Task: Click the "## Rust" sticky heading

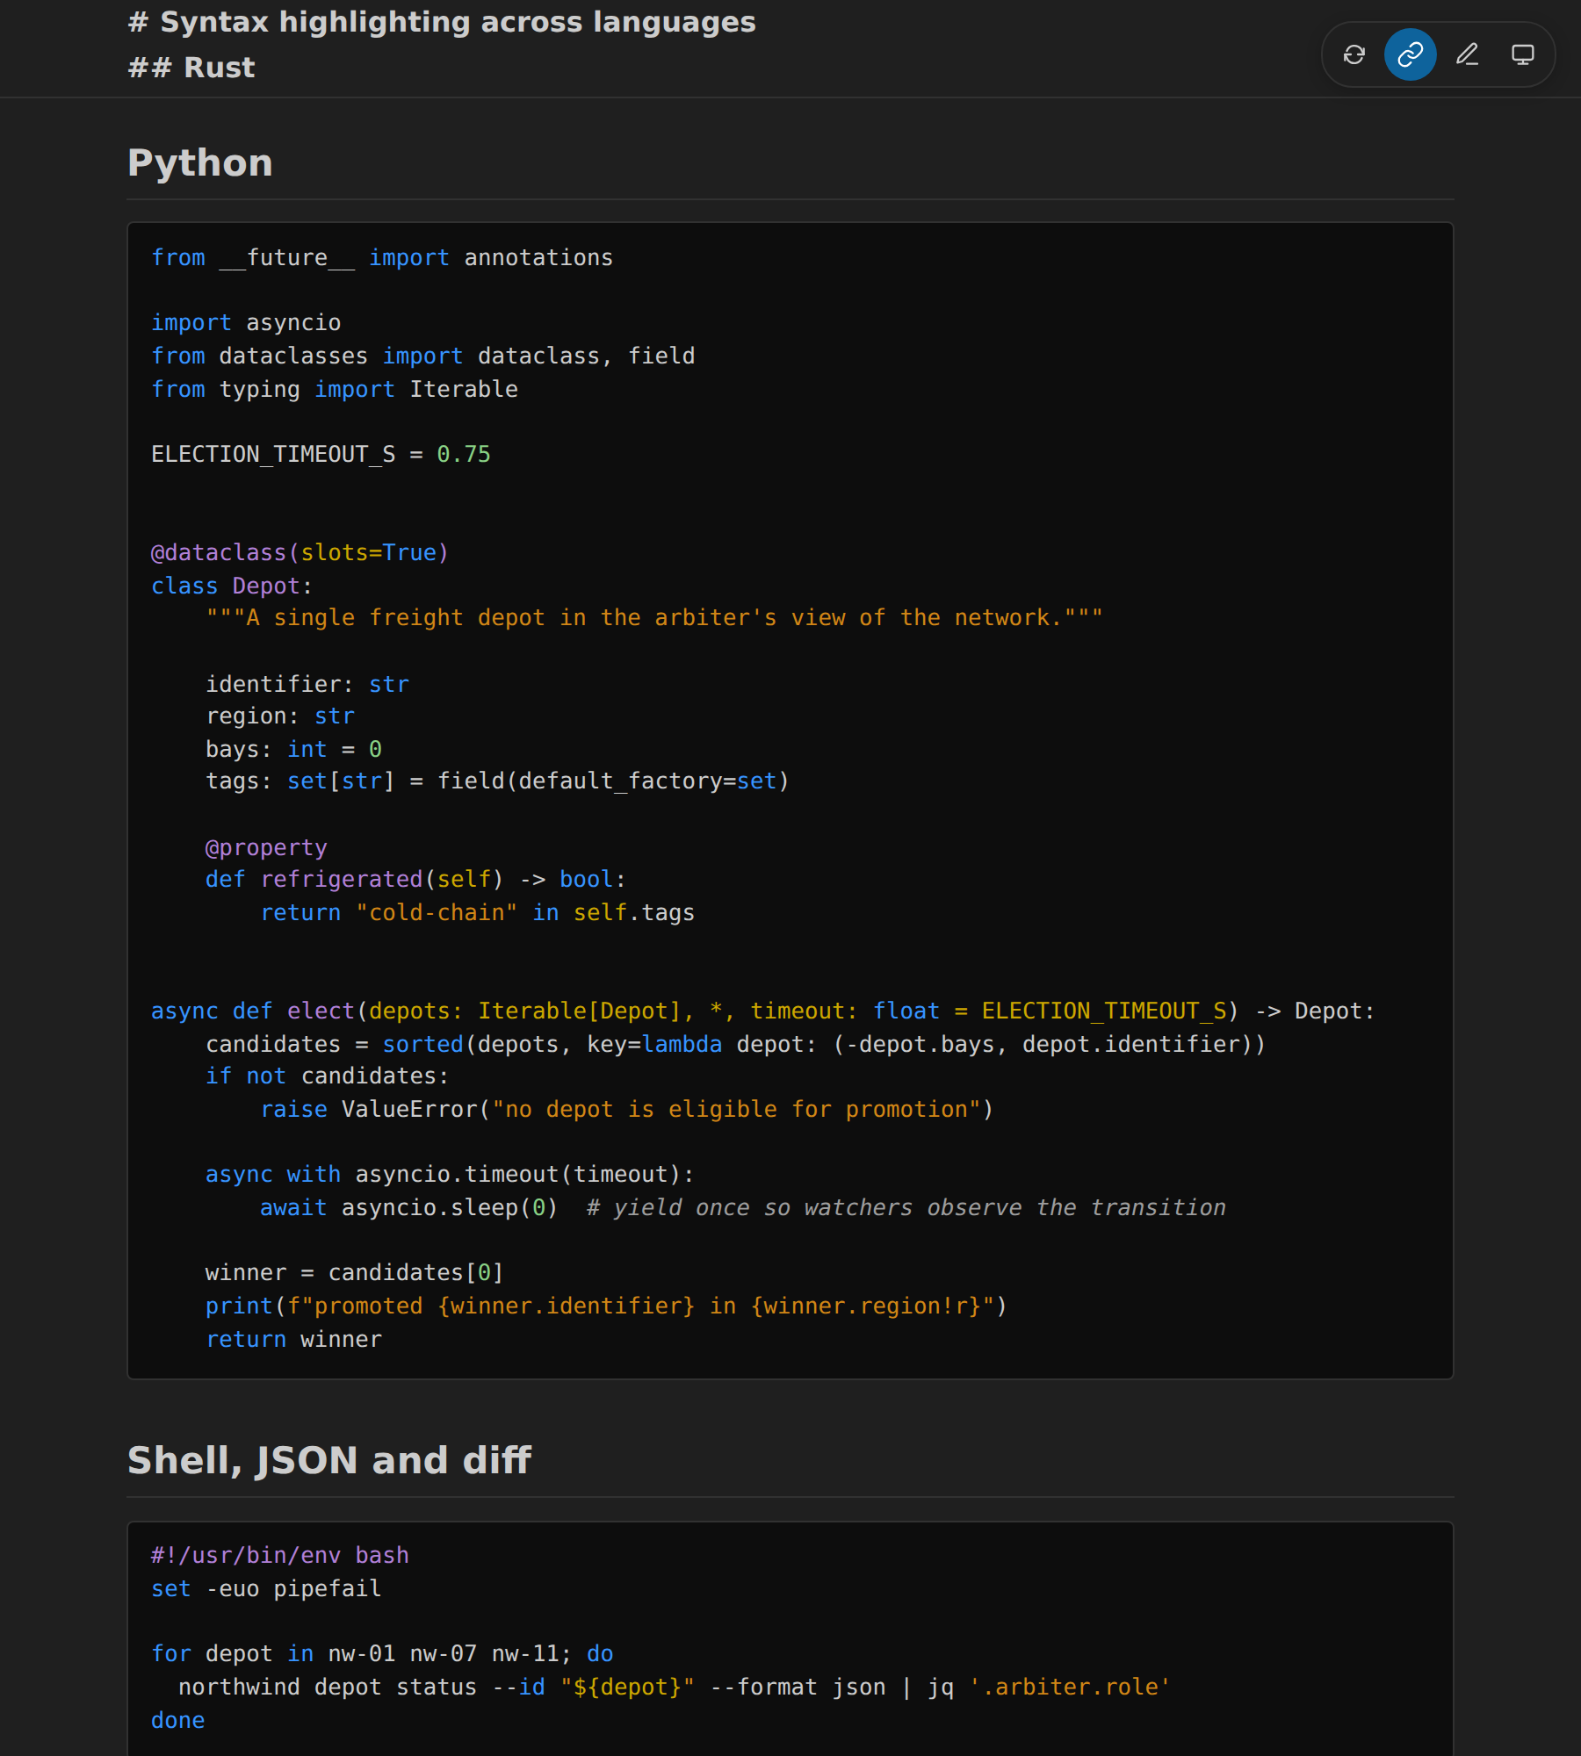Action: click(191, 68)
